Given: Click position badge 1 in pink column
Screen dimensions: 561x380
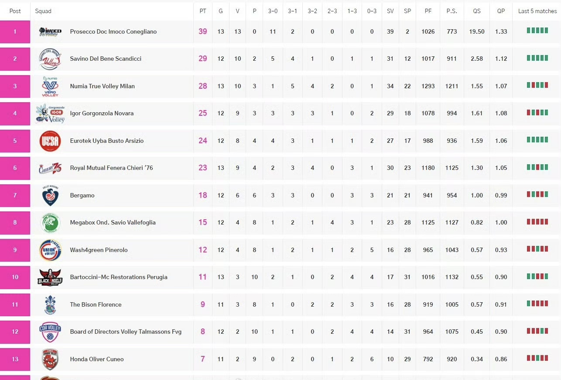Looking at the screenshot, I should [15, 31].
